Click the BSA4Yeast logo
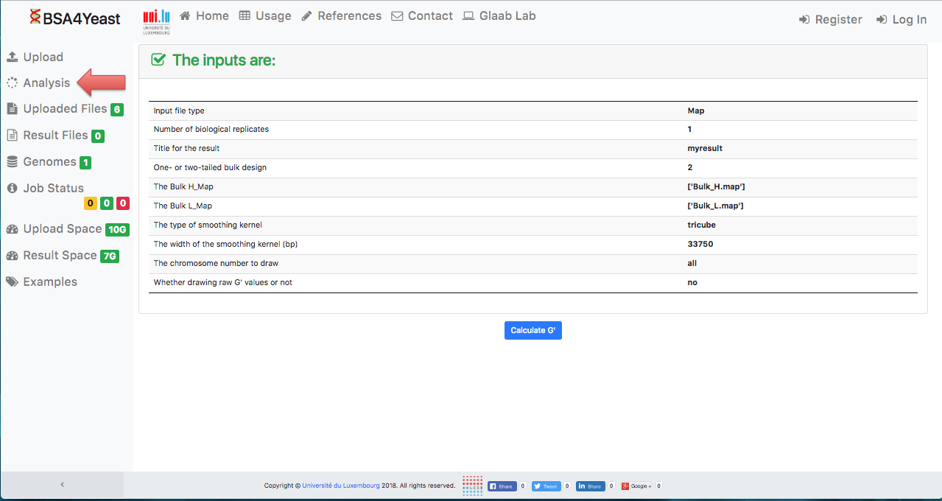This screenshot has height=501, width=942. [74, 18]
